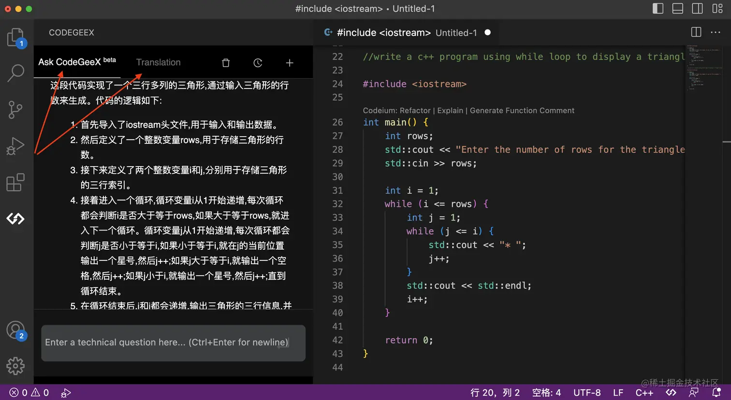Open the Extensions view
Image resolution: width=731 pixels, height=400 pixels.
[16, 183]
